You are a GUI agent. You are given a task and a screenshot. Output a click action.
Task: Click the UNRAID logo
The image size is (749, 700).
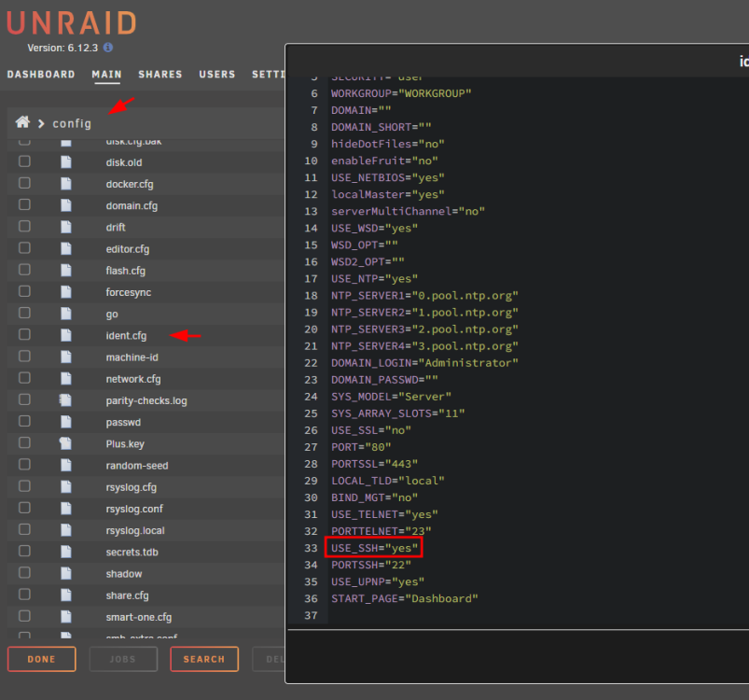pos(72,23)
